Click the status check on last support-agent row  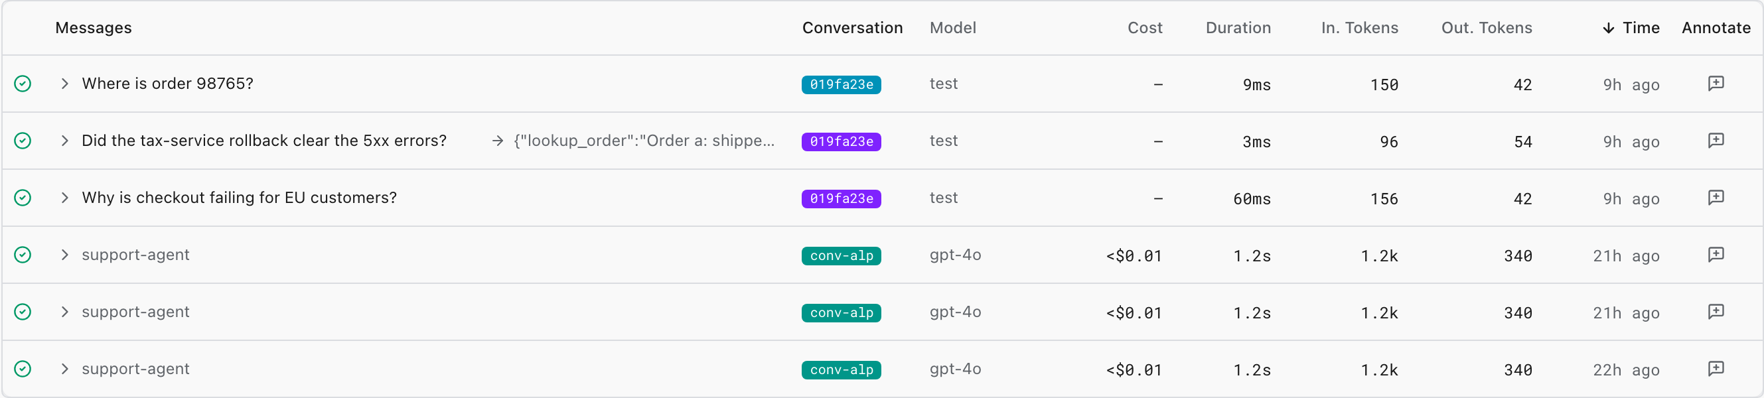pos(23,369)
